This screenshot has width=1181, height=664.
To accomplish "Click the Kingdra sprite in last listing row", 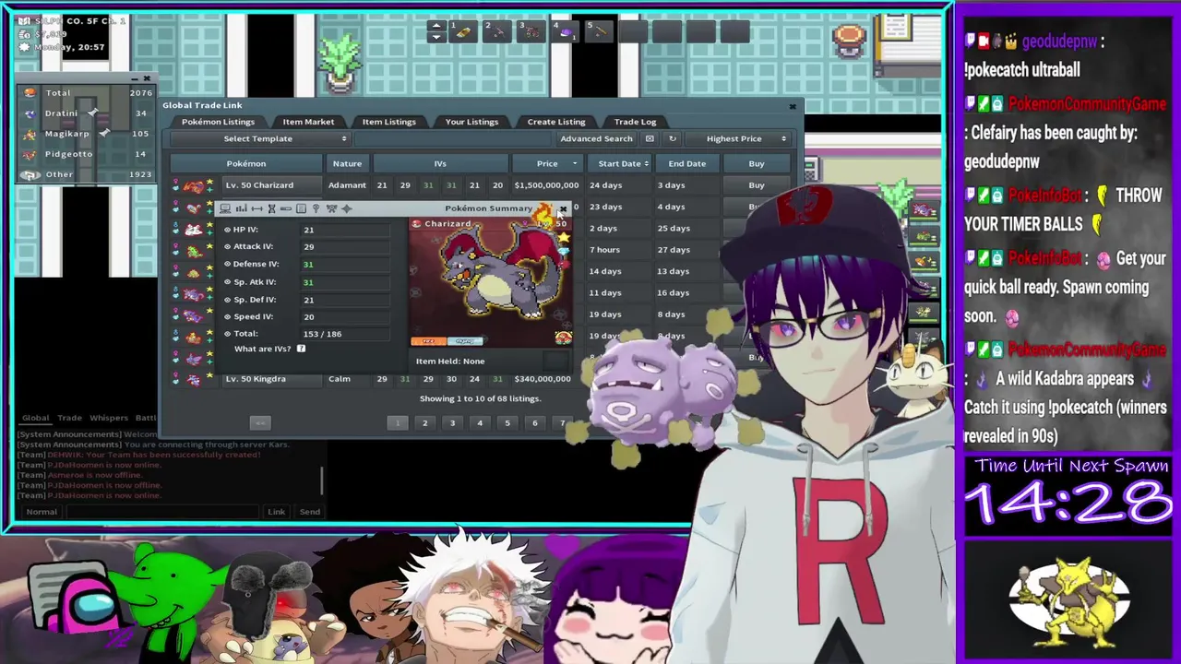I will click(x=193, y=379).
